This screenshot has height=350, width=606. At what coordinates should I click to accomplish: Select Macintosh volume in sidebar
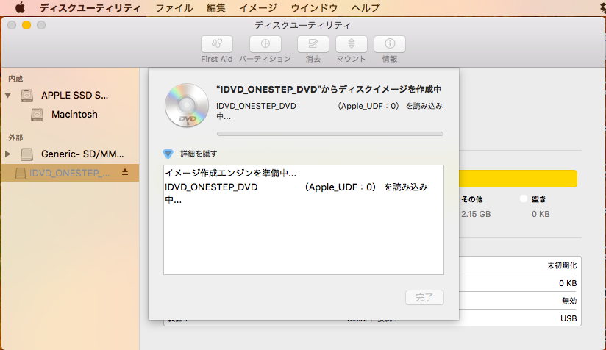[74, 115]
